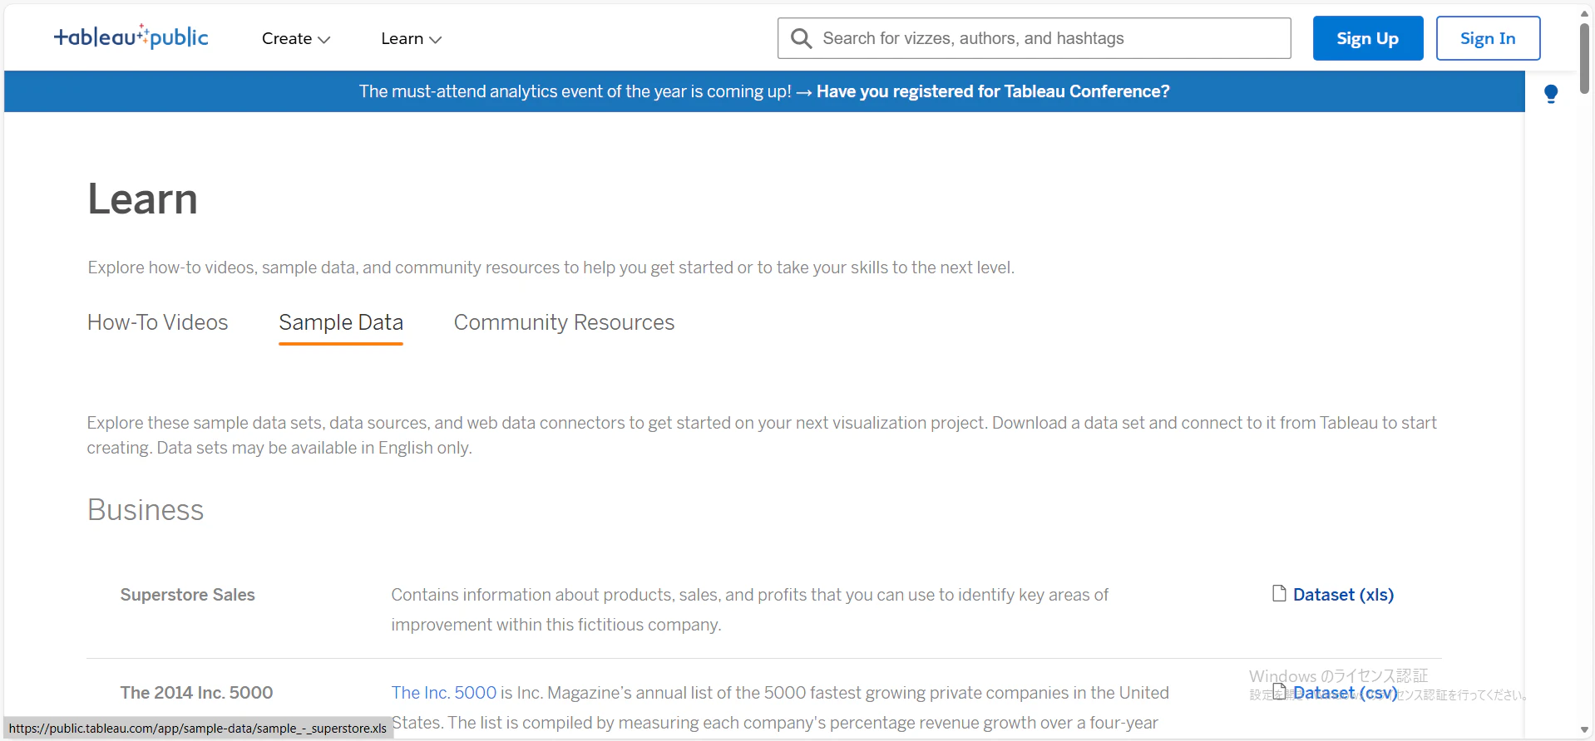This screenshot has width=1595, height=741.
Task: Click the lightbulb tips icon
Action: click(x=1551, y=94)
